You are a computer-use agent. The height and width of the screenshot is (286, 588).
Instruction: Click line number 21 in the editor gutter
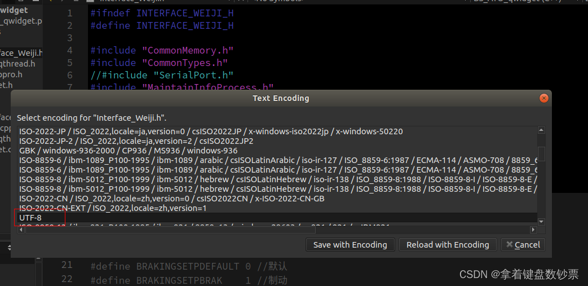click(67, 265)
